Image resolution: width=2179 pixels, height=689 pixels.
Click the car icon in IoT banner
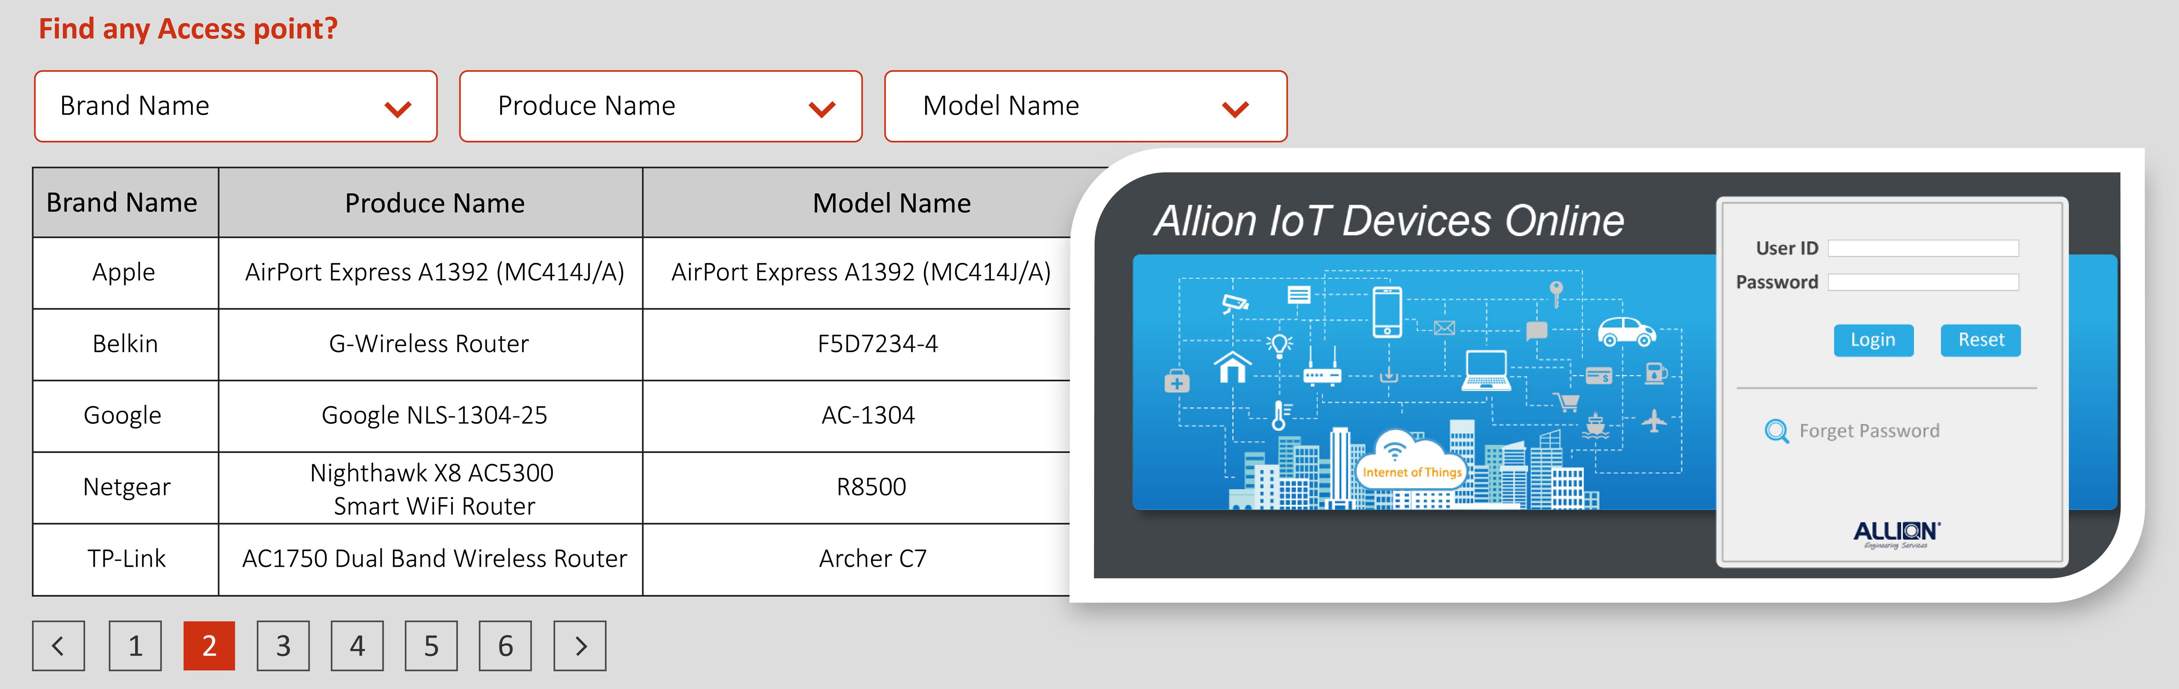[x=1626, y=332]
